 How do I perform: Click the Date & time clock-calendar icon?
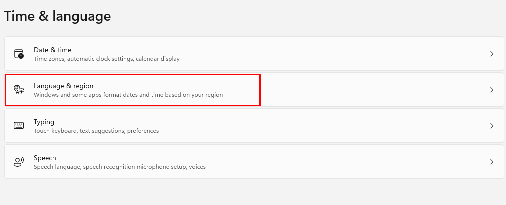19,54
